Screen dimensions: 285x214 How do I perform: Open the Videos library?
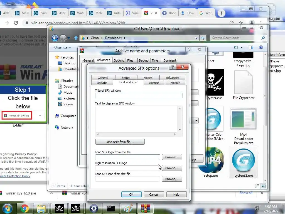click(x=65, y=104)
